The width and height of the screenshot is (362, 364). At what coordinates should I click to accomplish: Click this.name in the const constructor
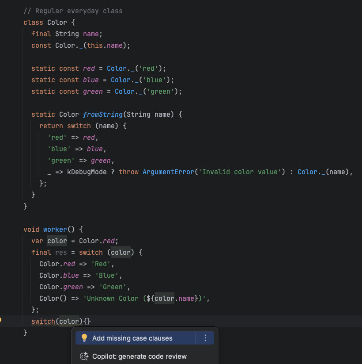[x=105, y=46]
